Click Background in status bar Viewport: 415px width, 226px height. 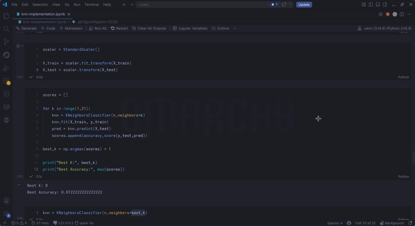coord(392,223)
